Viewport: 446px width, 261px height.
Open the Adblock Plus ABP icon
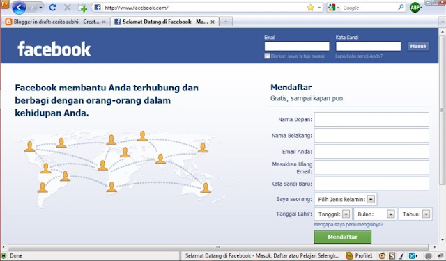(415, 8)
